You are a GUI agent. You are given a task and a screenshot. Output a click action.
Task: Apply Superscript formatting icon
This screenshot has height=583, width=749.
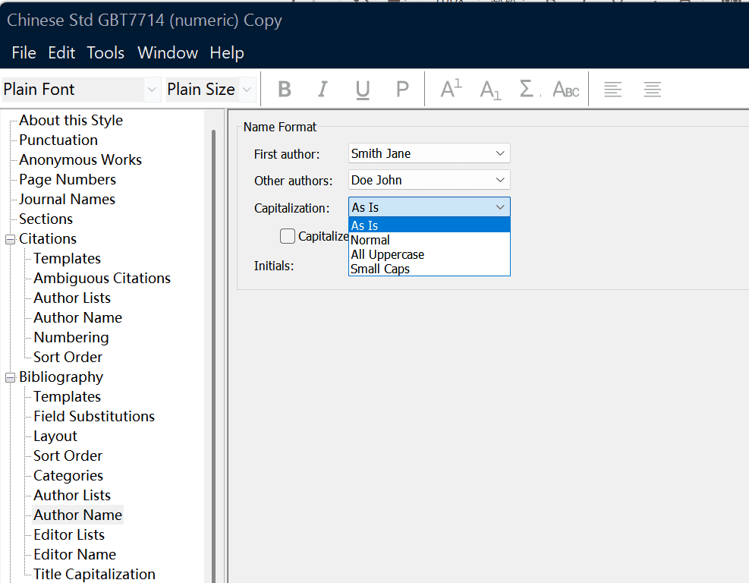[x=451, y=90]
